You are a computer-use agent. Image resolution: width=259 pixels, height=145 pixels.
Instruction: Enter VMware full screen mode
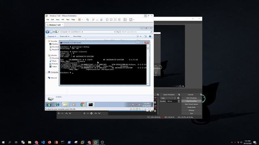pyautogui.click(x=115, y=20)
